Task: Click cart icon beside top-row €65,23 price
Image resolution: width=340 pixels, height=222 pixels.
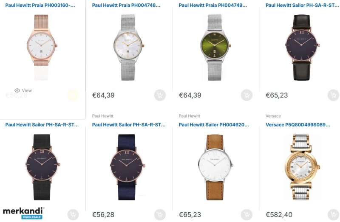Action: [x=333, y=95]
